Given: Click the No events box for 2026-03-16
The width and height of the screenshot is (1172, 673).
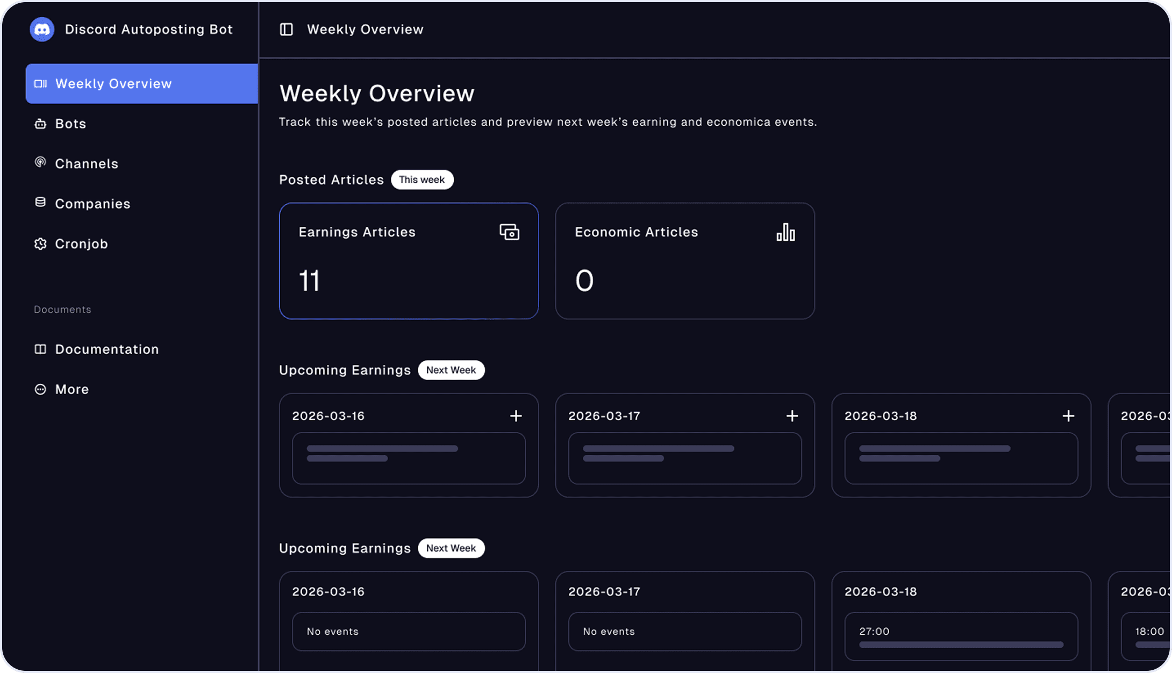Looking at the screenshot, I should (409, 632).
